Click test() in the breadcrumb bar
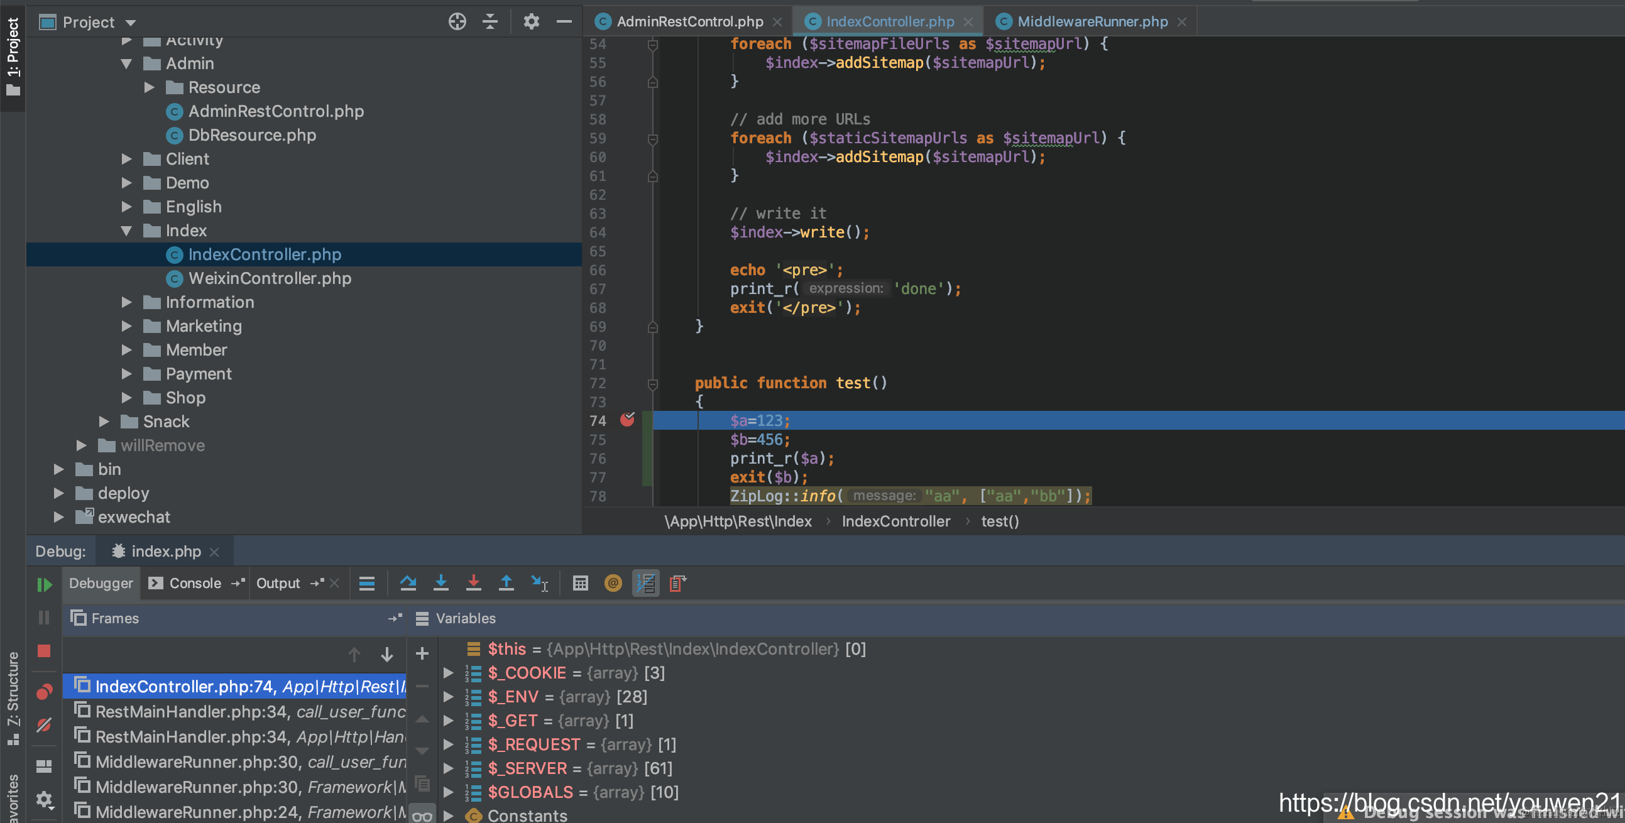The width and height of the screenshot is (1625, 823). (1000, 521)
